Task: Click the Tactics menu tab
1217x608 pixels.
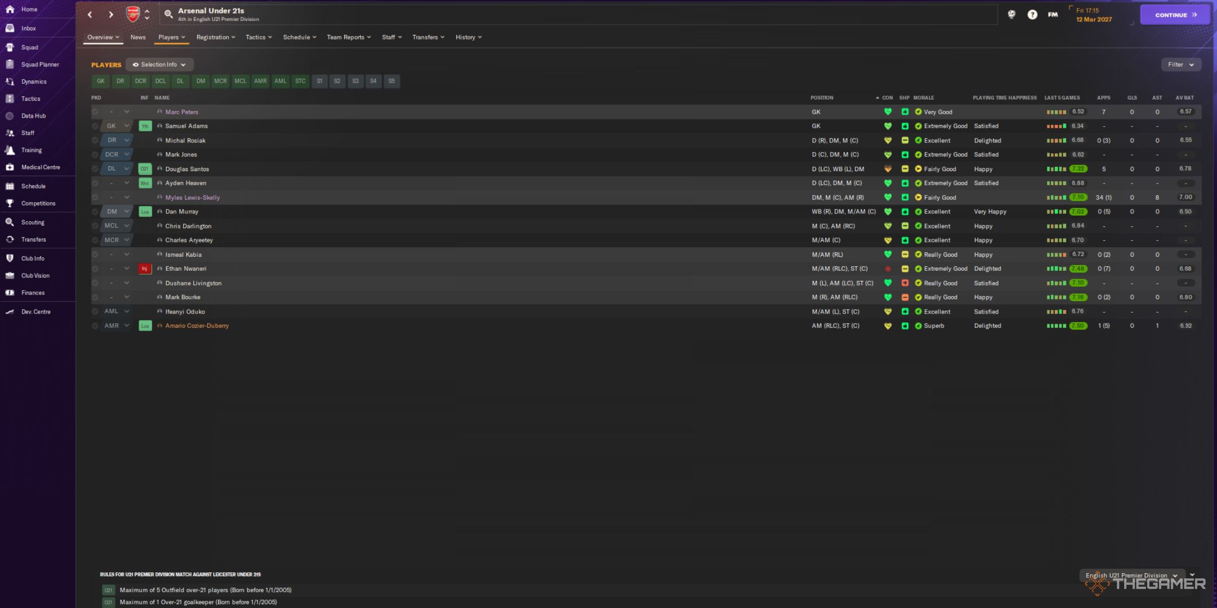Action: click(x=256, y=37)
